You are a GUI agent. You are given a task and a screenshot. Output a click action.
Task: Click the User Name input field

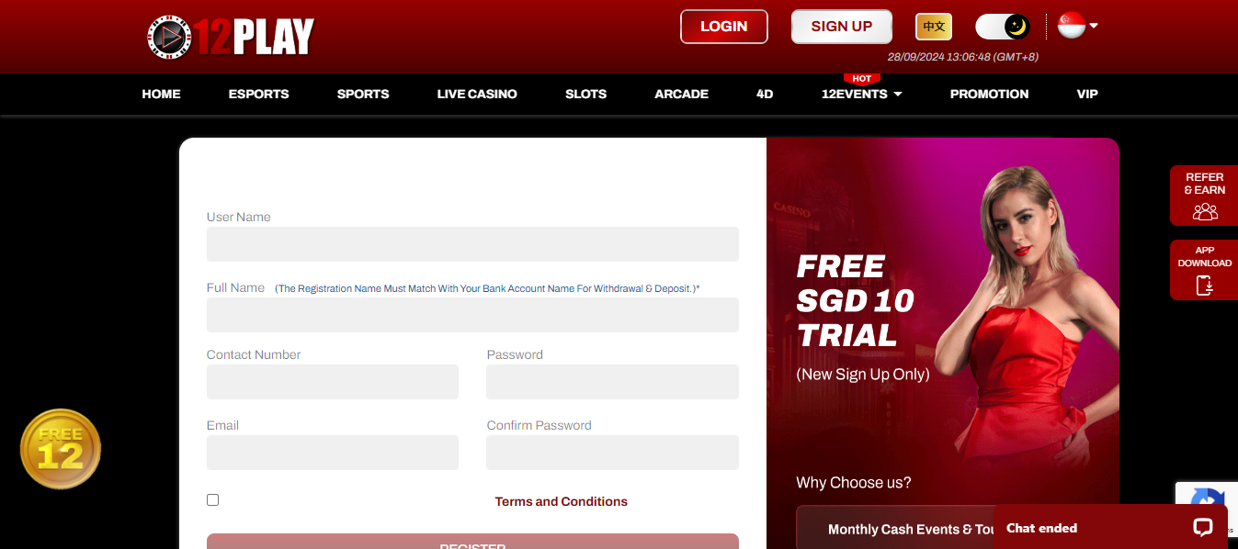[x=472, y=244]
